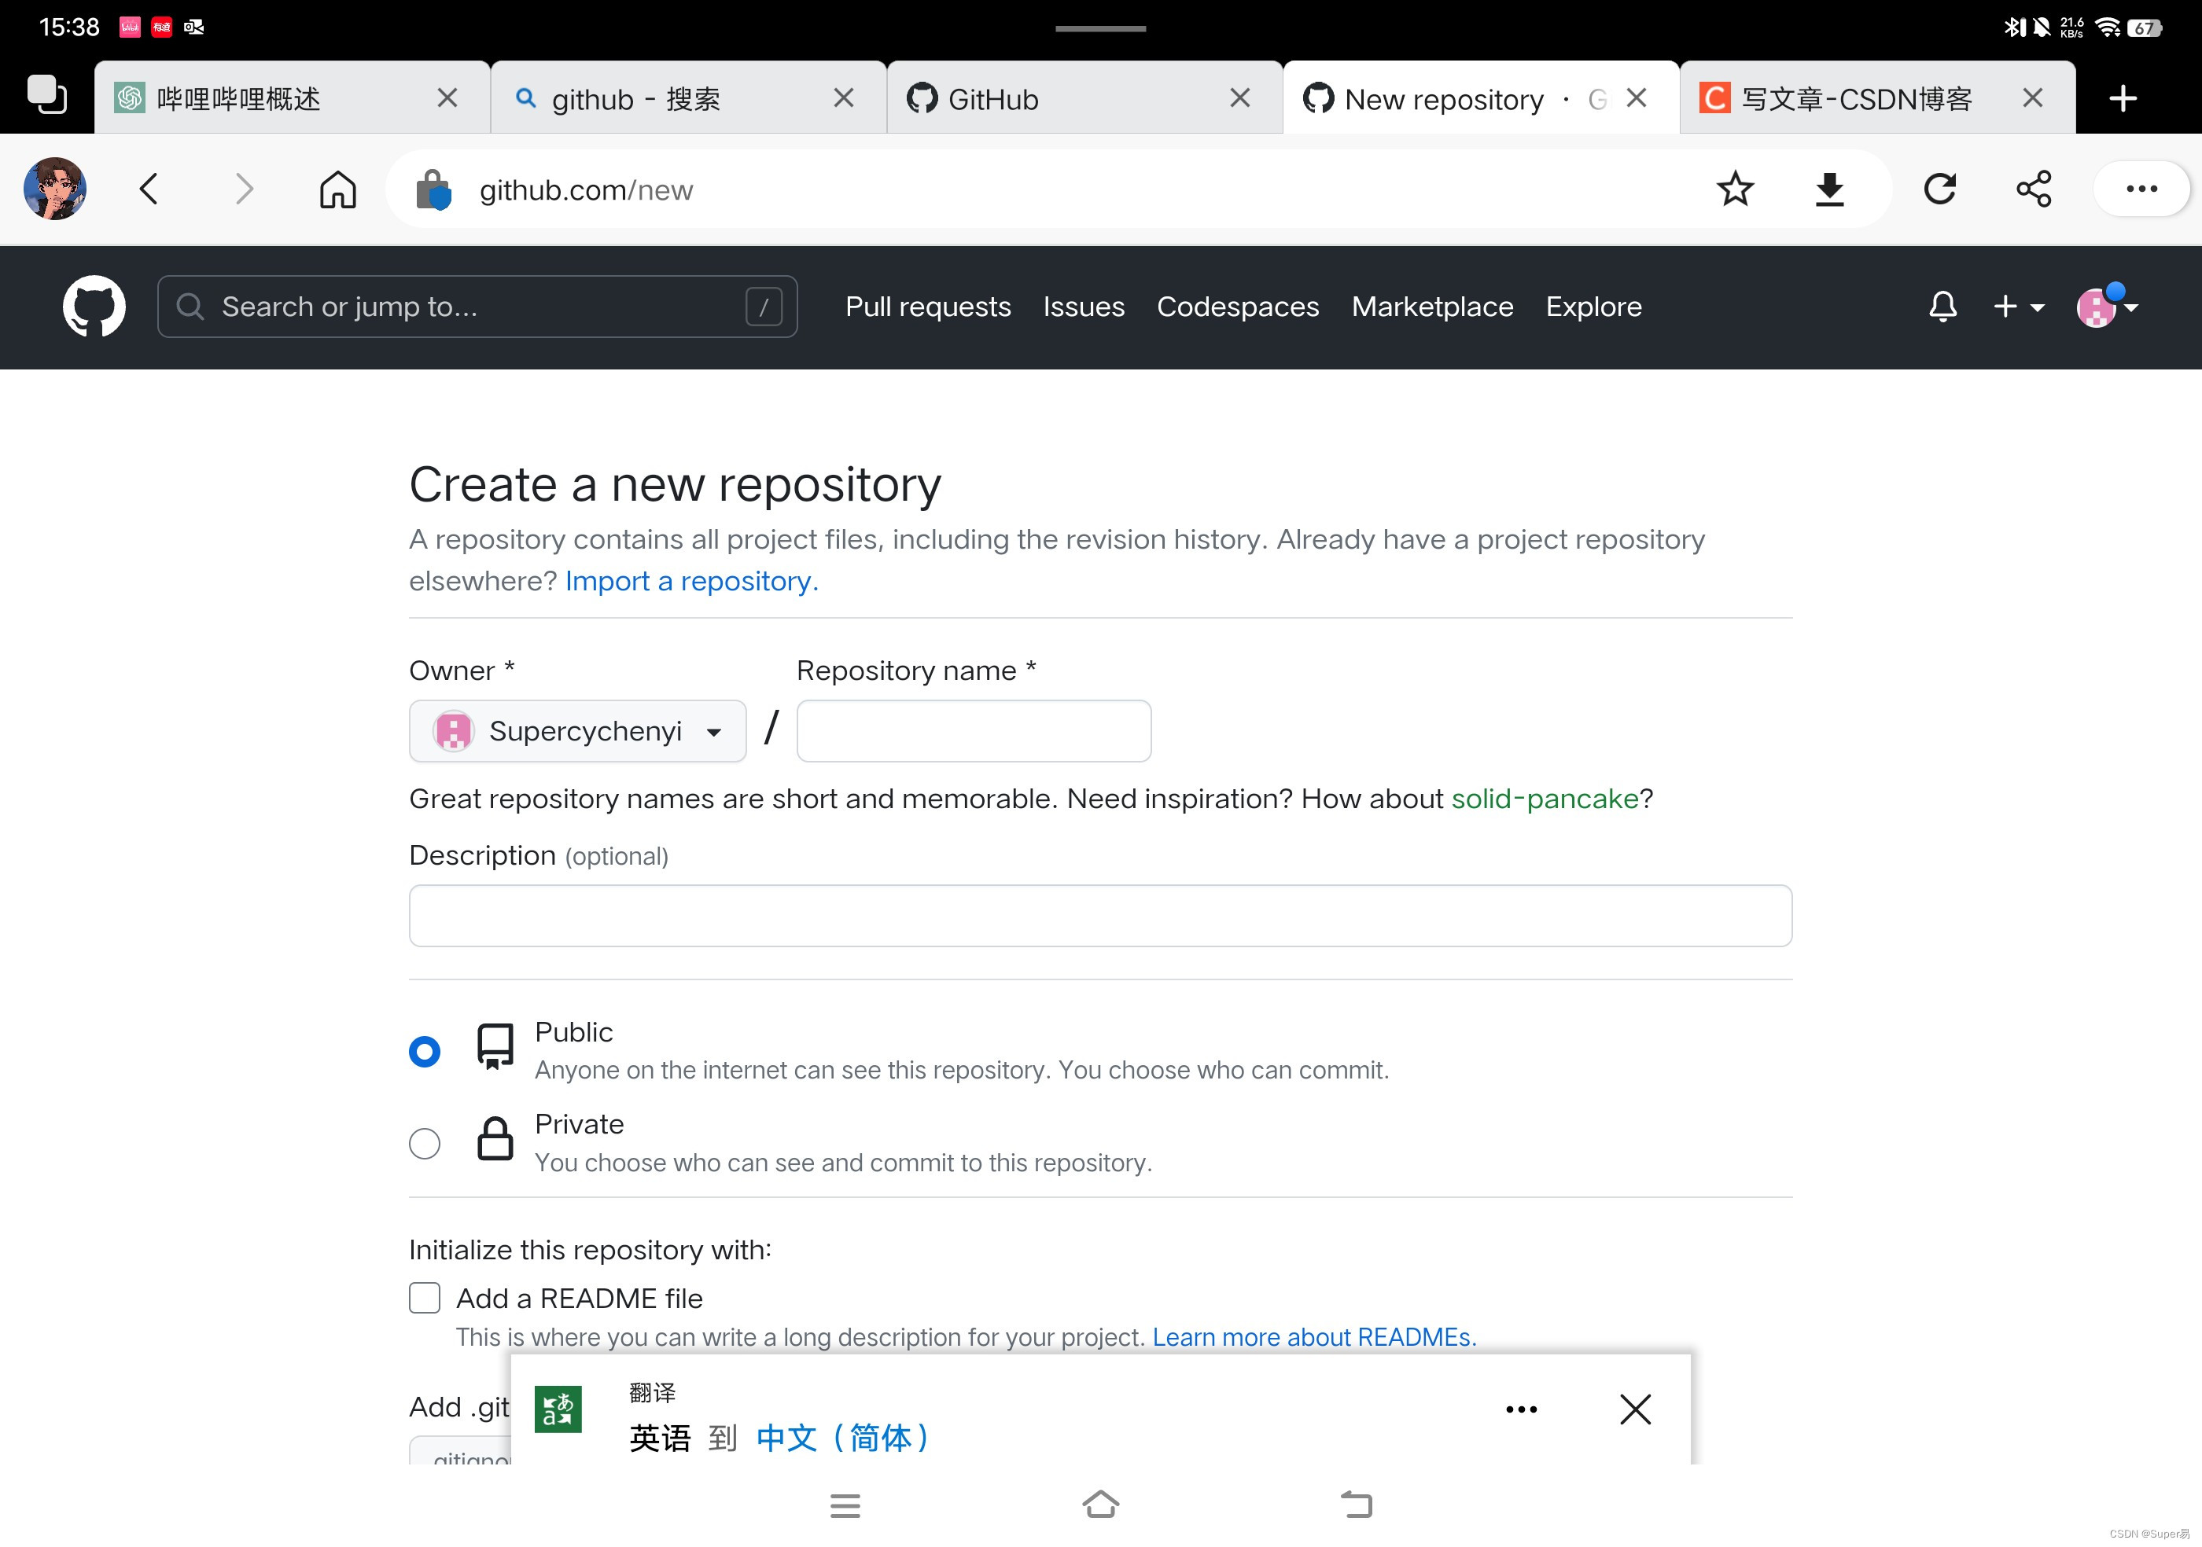This screenshot has width=2202, height=1547.
Task: Open browser downloads icon
Action: click(x=1829, y=189)
